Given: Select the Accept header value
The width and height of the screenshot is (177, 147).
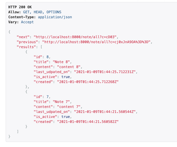Looking at the screenshot, I should 27,22.
